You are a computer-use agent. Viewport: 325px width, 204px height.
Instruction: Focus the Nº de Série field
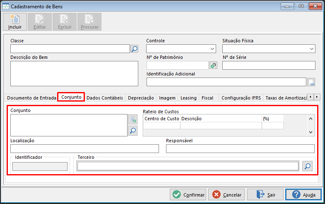[269, 66]
